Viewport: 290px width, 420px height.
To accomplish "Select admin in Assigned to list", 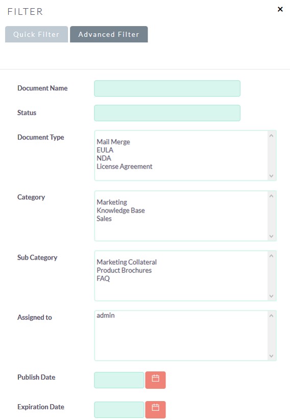I will [x=106, y=315].
